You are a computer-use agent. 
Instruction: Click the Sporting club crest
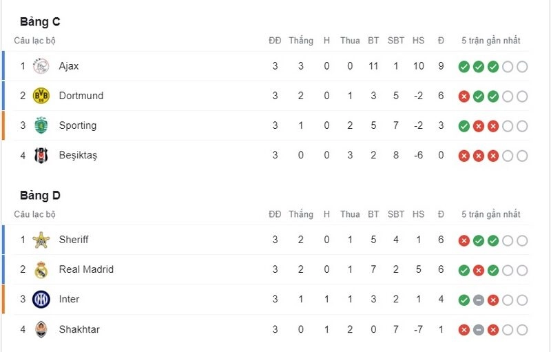point(41,125)
